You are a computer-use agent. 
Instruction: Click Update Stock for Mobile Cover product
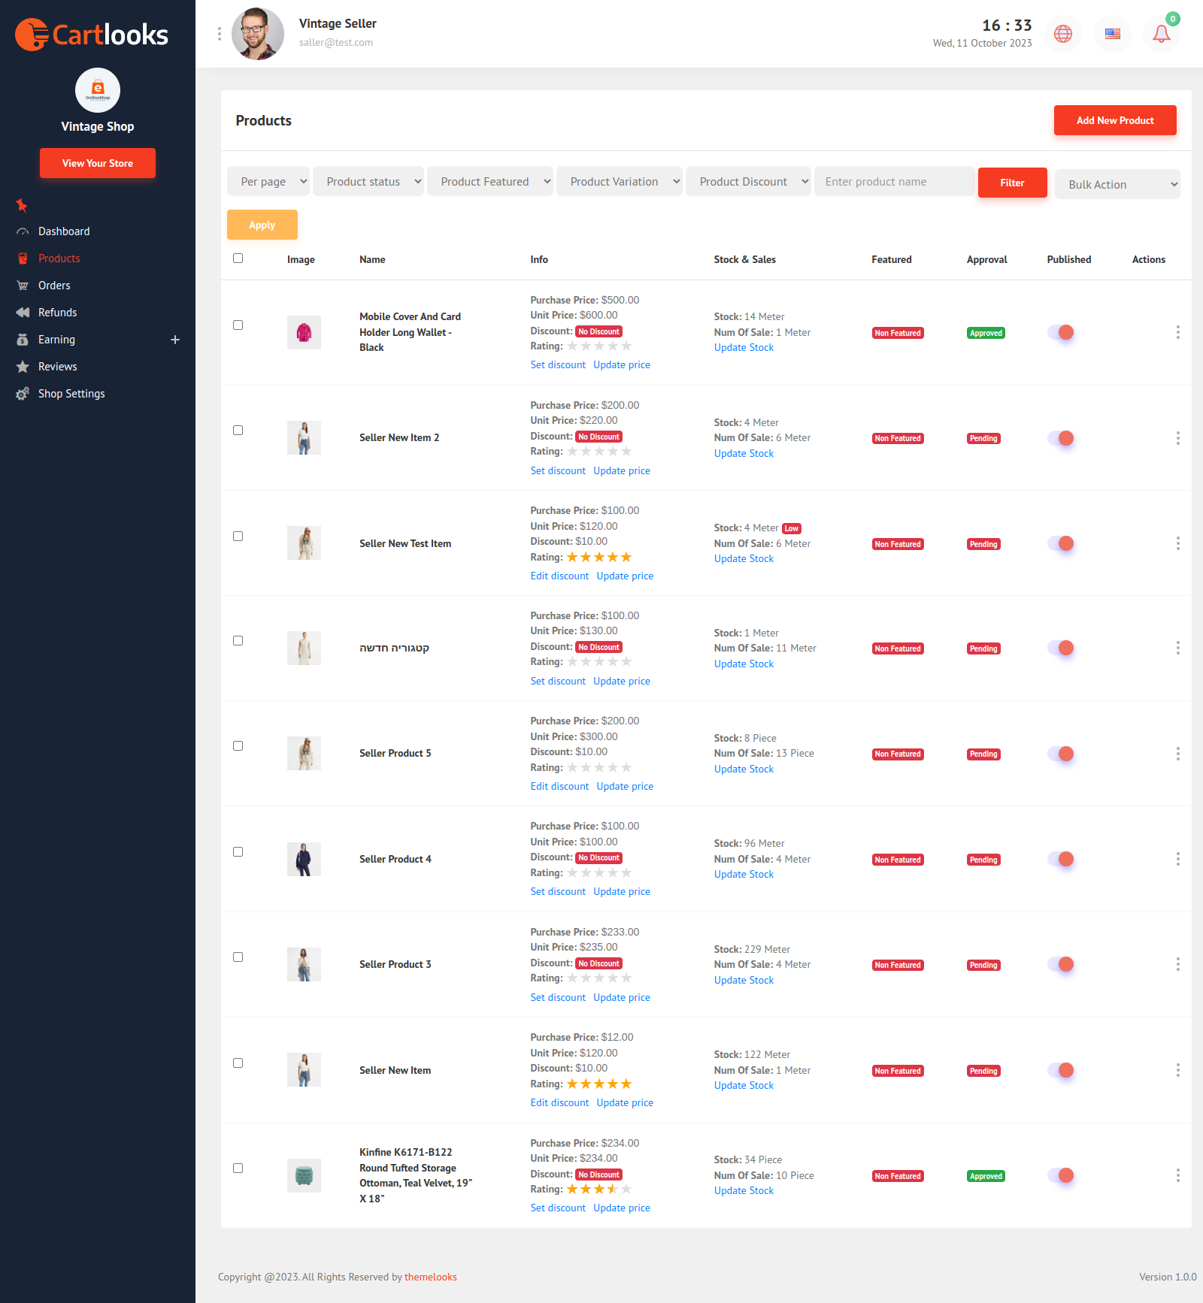[x=743, y=347]
